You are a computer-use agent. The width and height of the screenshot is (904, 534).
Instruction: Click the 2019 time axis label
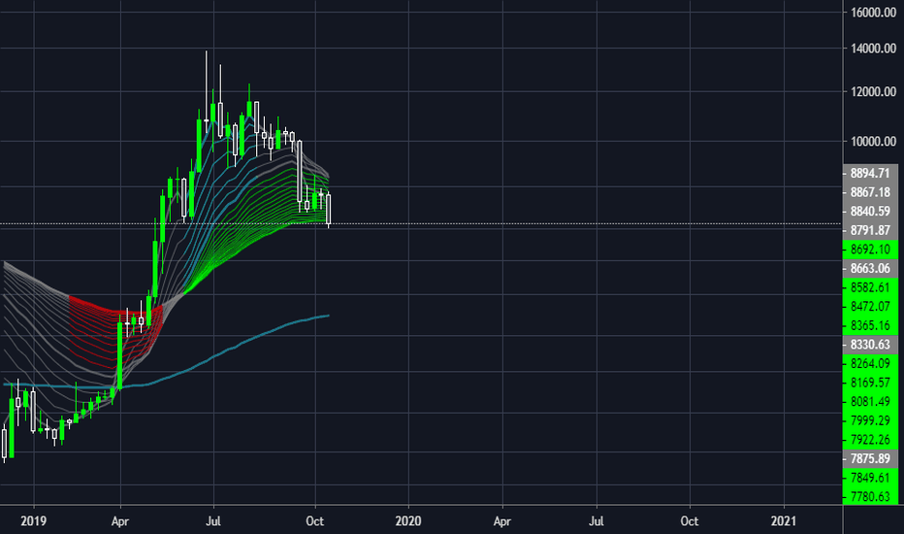coord(33,521)
